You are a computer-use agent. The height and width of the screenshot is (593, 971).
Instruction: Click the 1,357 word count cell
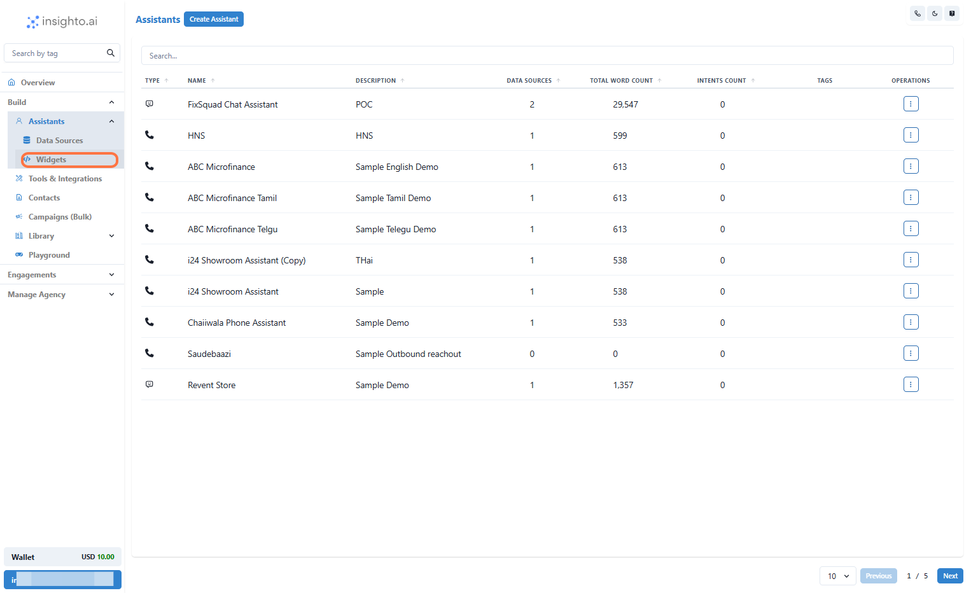[623, 385]
